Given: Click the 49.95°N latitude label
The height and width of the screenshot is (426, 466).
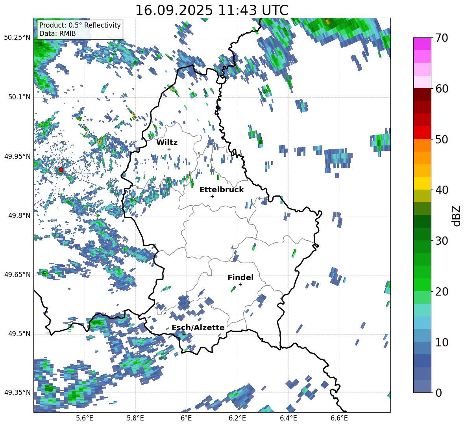Looking at the screenshot, I should point(17,156).
